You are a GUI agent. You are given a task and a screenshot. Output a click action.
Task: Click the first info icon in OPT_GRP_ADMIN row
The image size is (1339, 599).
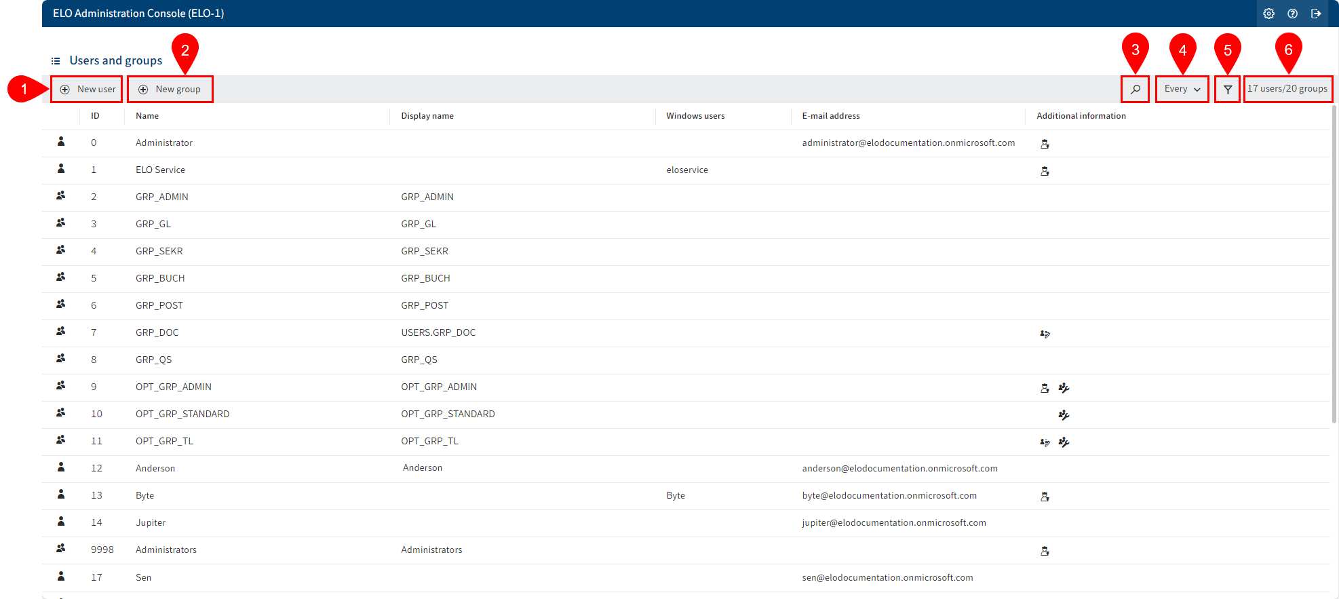point(1045,388)
